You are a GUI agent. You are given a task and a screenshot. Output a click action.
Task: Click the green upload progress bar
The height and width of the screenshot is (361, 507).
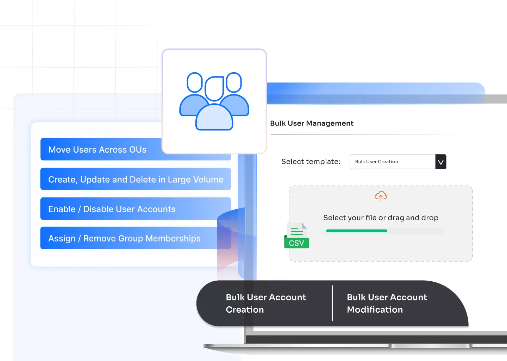tap(356, 231)
